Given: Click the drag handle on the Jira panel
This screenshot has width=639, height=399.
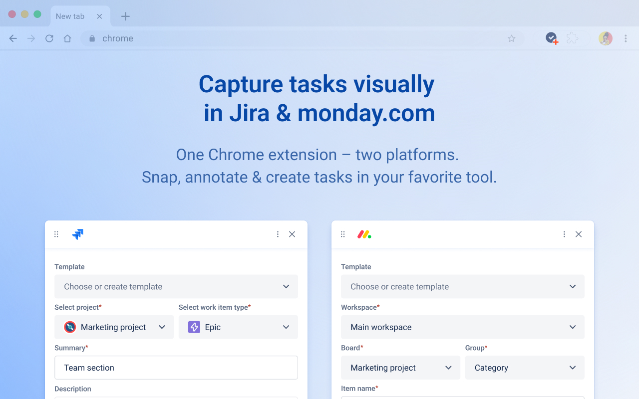Looking at the screenshot, I should pyautogui.click(x=56, y=234).
